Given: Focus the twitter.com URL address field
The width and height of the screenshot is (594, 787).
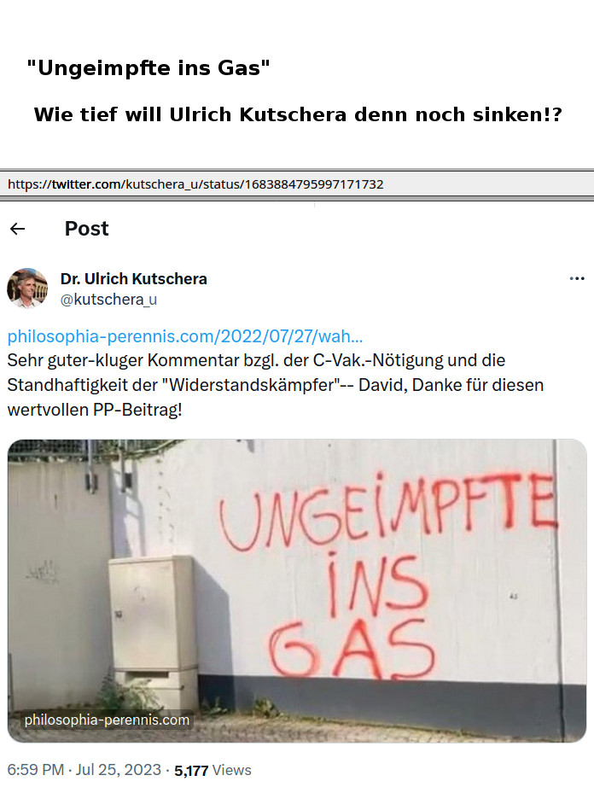Looking at the screenshot, I should 297,184.
